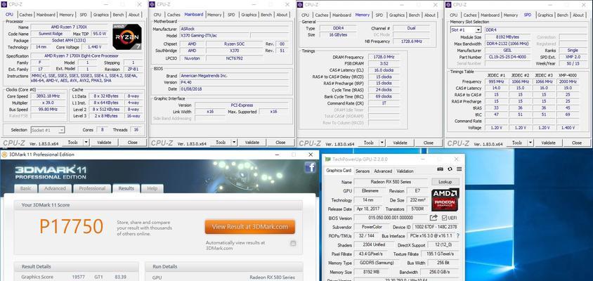Open the Help tab in 3DMark 11
Viewport: 593px width, 281px height.
(152, 188)
